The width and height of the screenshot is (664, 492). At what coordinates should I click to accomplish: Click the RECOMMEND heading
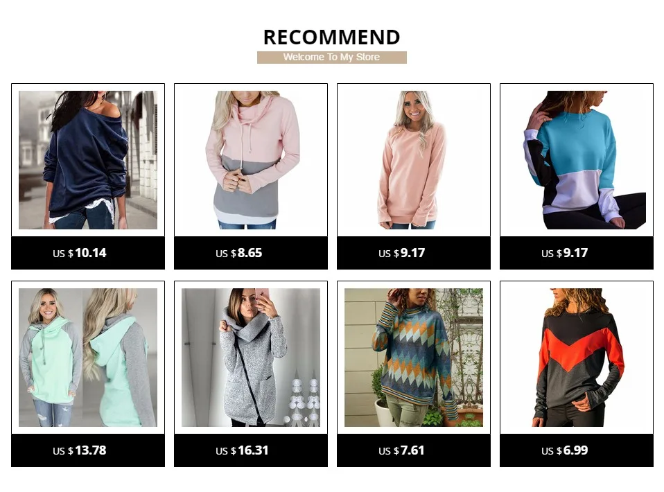pyautogui.click(x=331, y=37)
